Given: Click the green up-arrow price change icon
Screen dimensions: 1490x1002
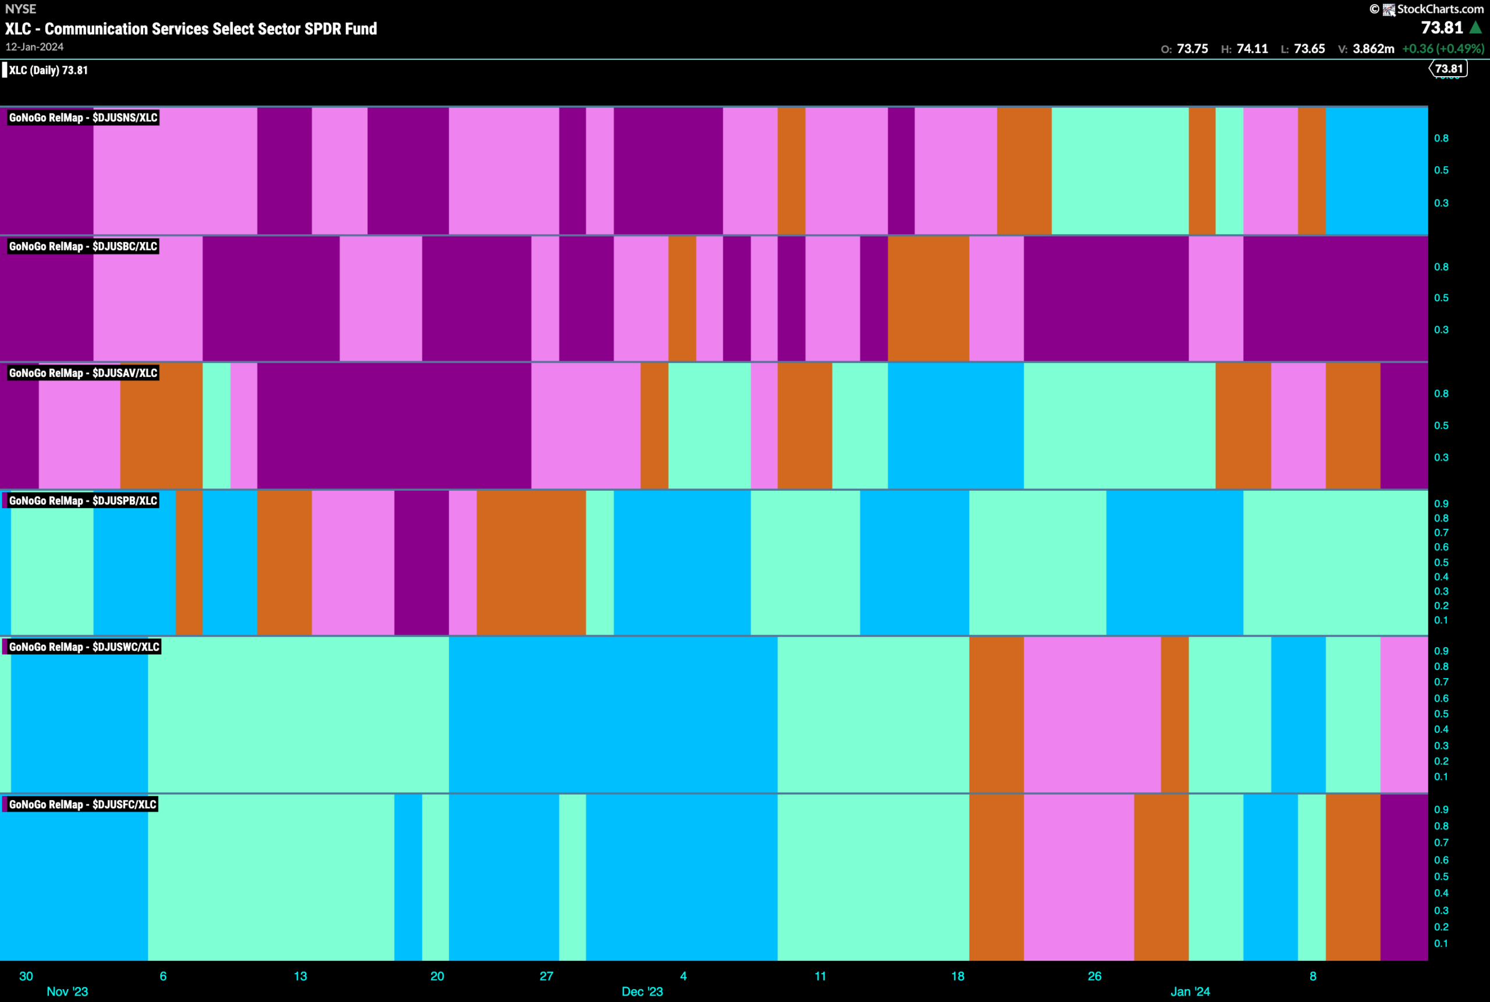Looking at the screenshot, I should pos(1476,27).
